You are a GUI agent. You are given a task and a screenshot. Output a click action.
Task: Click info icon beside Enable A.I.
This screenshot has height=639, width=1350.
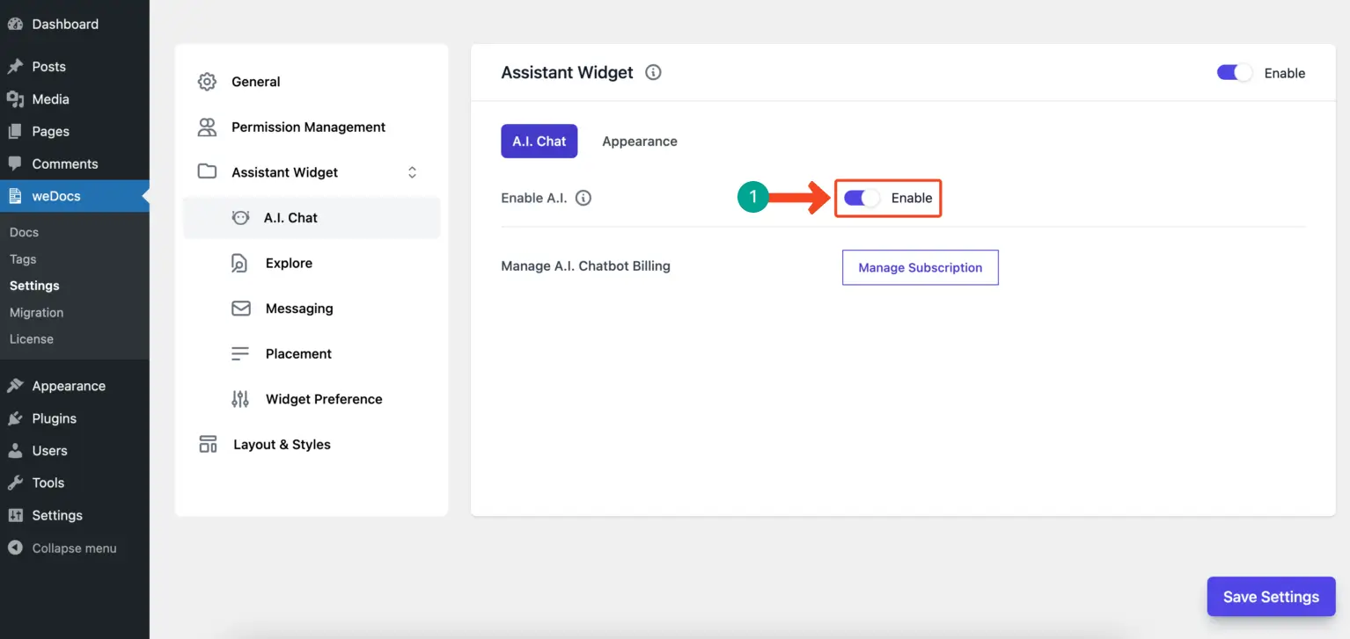point(583,198)
